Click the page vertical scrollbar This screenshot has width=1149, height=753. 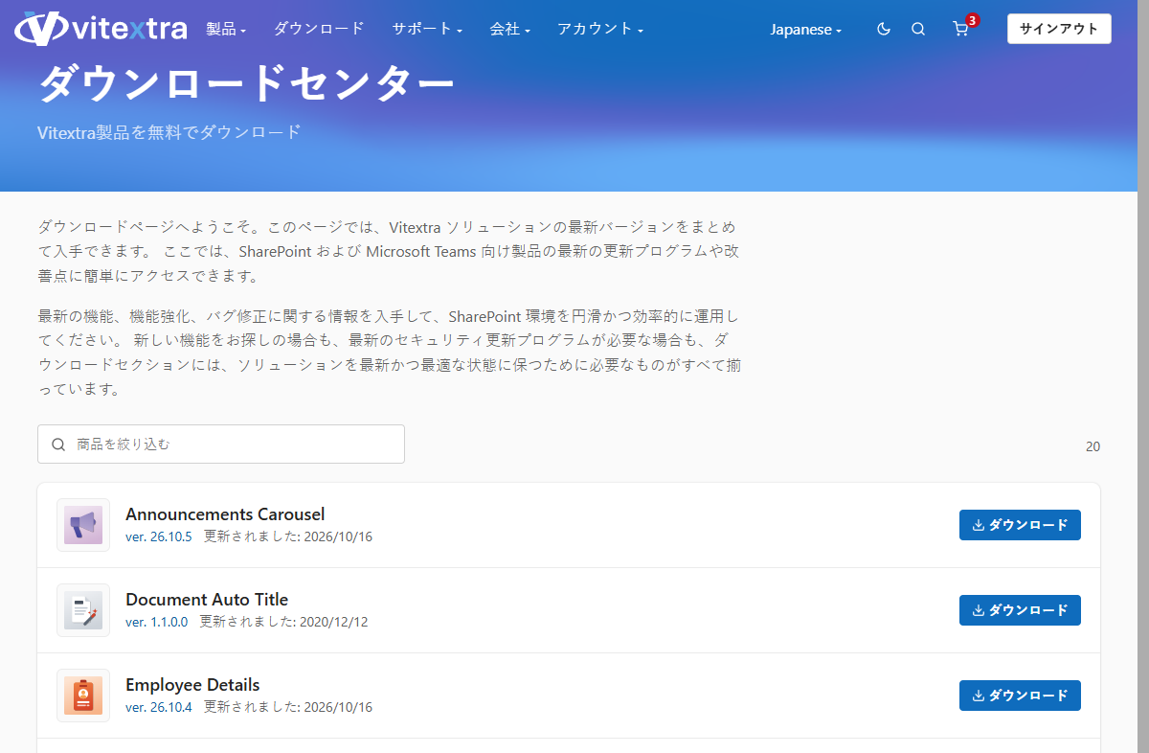[x=1143, y=376]
